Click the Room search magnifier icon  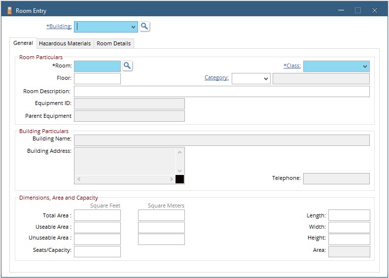(127, 66)
